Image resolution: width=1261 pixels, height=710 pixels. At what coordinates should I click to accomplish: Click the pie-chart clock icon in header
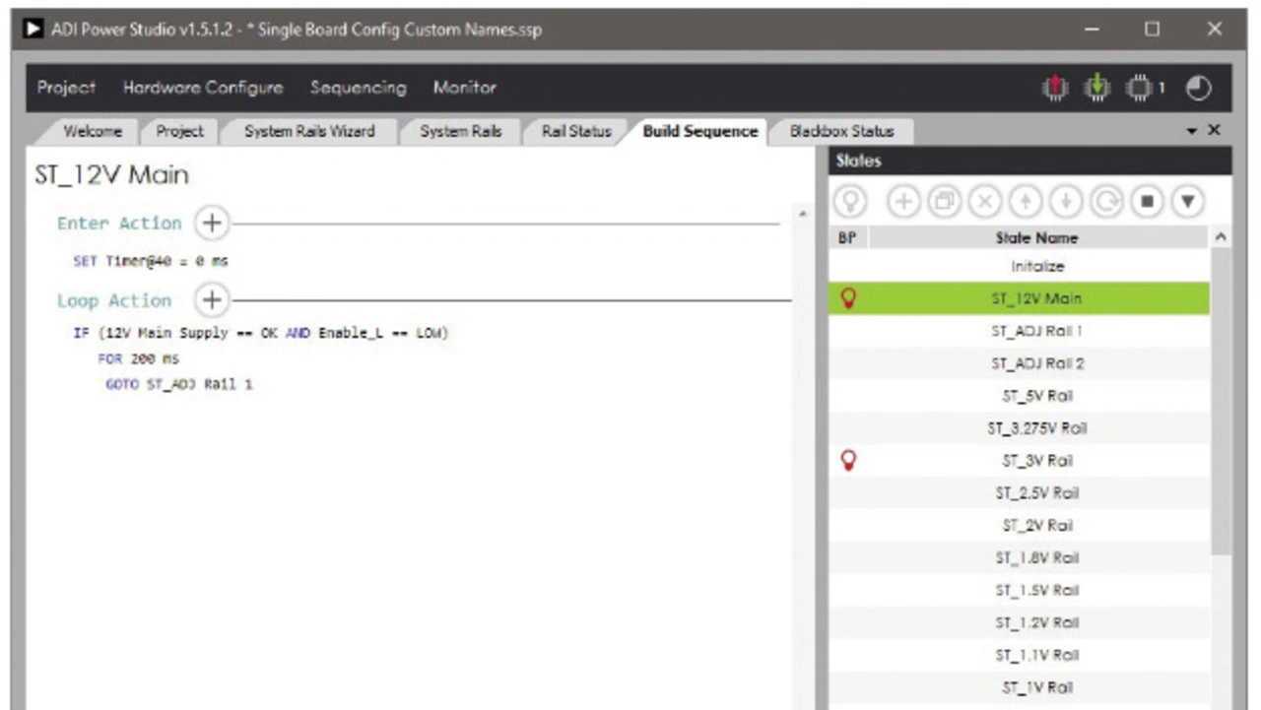tap(1198, 89)
